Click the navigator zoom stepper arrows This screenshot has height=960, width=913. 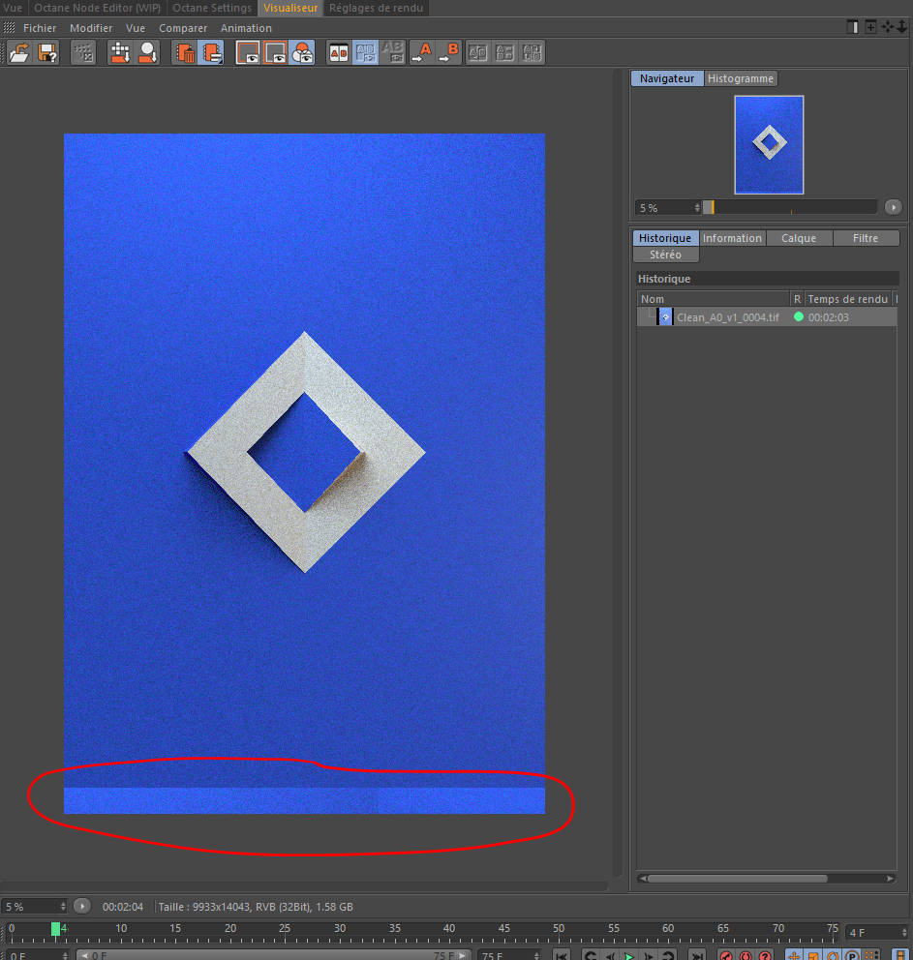697,208
